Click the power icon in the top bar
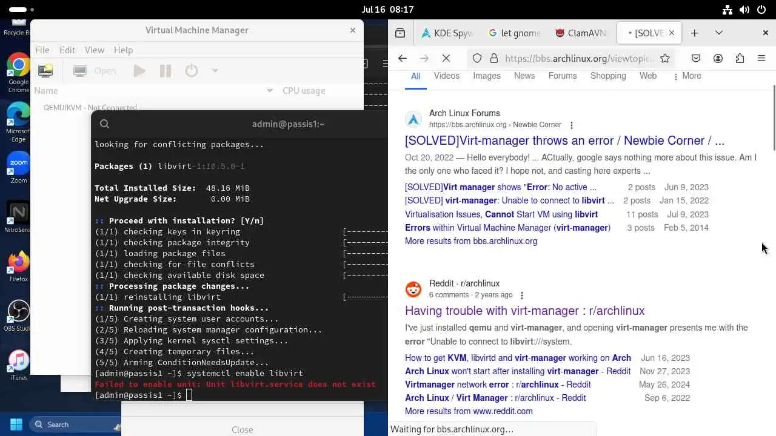 (x=761, y=10)
